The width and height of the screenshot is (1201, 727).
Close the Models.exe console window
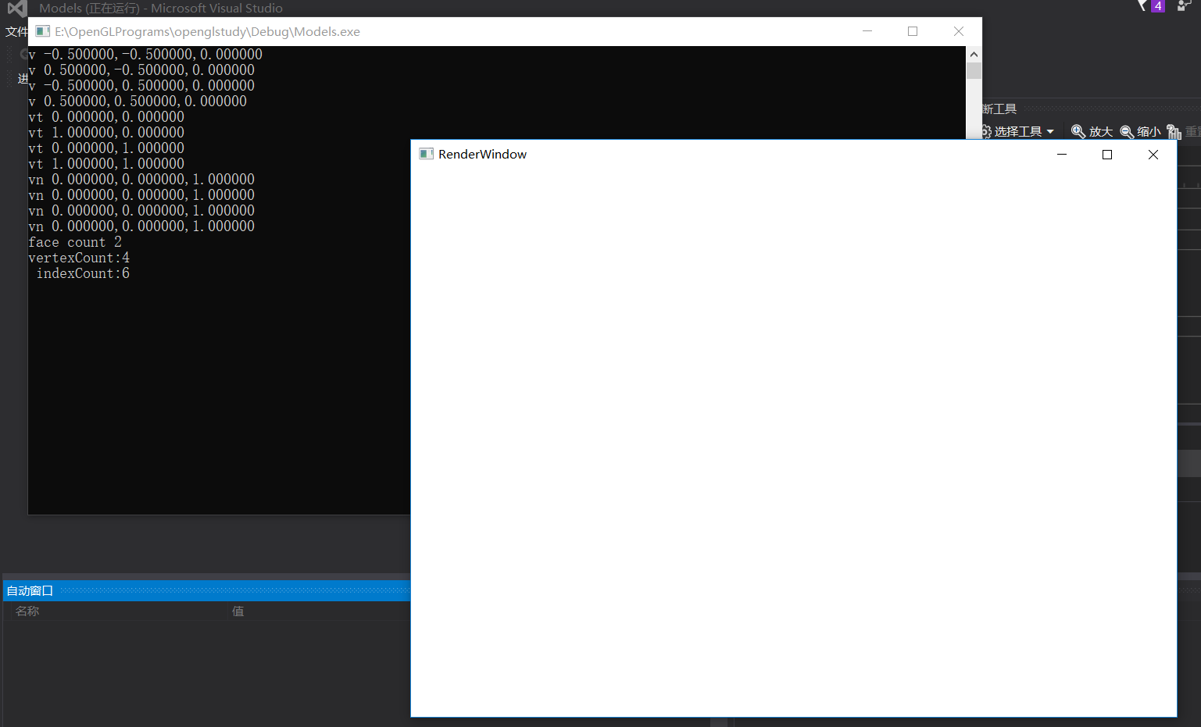click(x=959, y=31)
